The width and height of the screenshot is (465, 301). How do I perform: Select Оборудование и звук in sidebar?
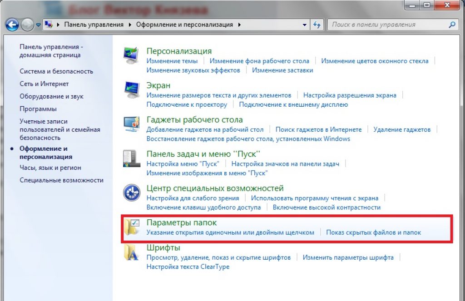52,96
